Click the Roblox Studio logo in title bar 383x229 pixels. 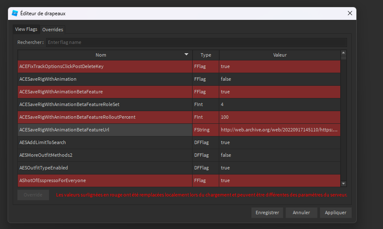tap(15, 13)
